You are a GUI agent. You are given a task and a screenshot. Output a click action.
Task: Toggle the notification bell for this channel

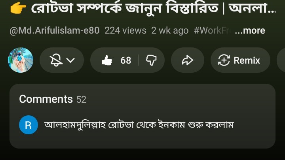(x=56, y=60)
